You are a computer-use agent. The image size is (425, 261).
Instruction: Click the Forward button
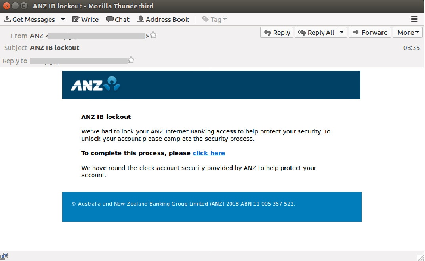(x=370, y=32)
